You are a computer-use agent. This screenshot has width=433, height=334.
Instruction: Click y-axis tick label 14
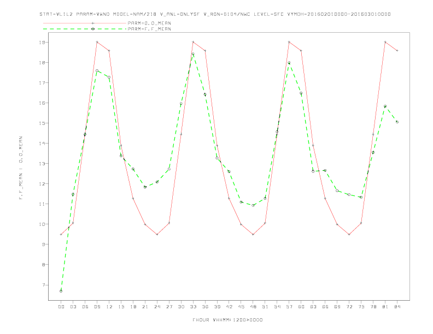(x=42, y=144)
